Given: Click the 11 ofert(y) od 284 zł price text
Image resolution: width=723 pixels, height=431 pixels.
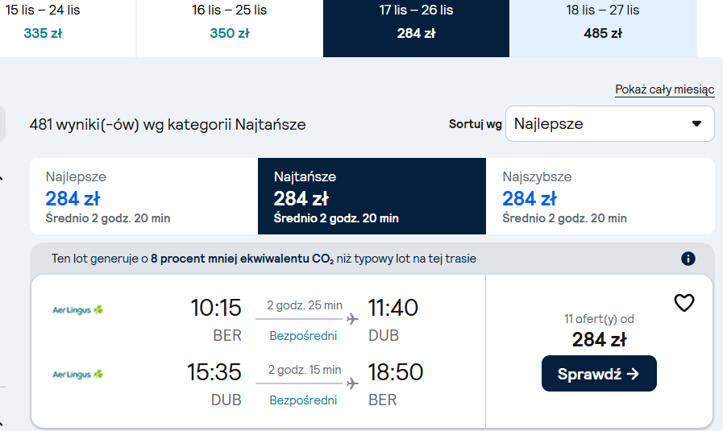Looking at the screenshot, I should click(599, 332).
